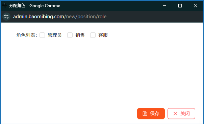
Task: Select the 管理员 label text
Action: pyautogui.click(x=55, y=35)
